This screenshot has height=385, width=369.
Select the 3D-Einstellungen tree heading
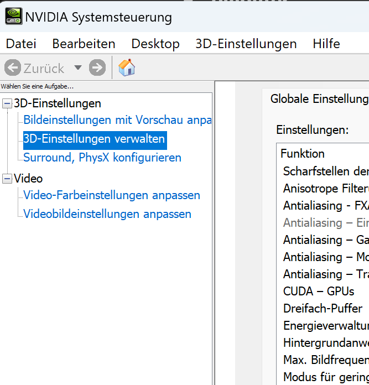(x=58, y=103)
